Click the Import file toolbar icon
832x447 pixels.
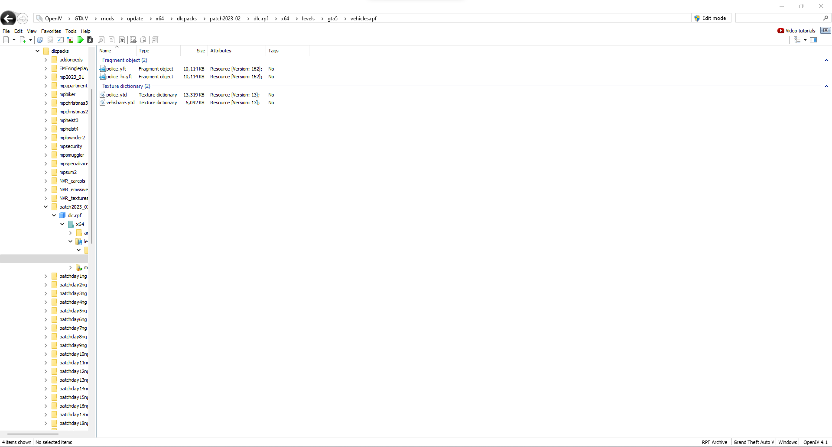point(23,40)
